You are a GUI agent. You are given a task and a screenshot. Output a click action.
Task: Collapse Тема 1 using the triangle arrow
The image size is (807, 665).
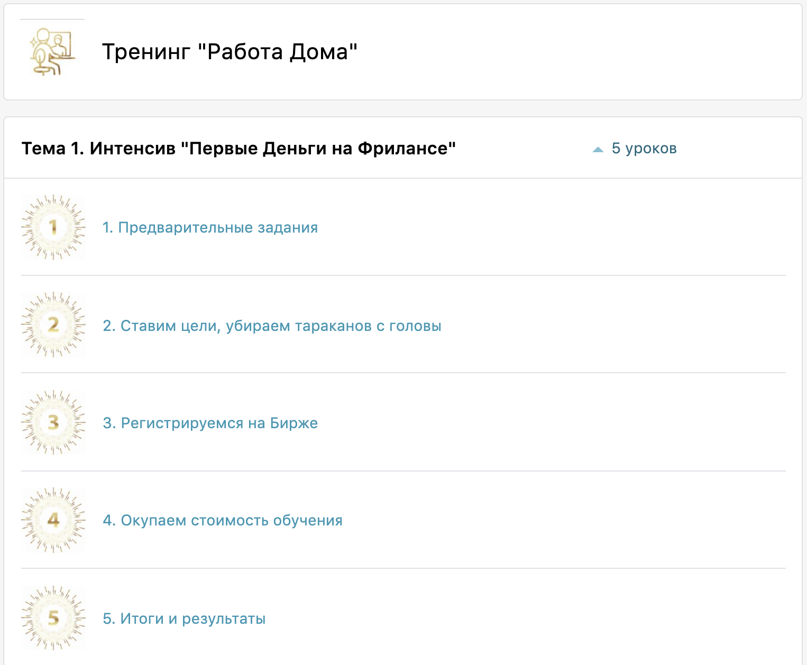(598, 150)
